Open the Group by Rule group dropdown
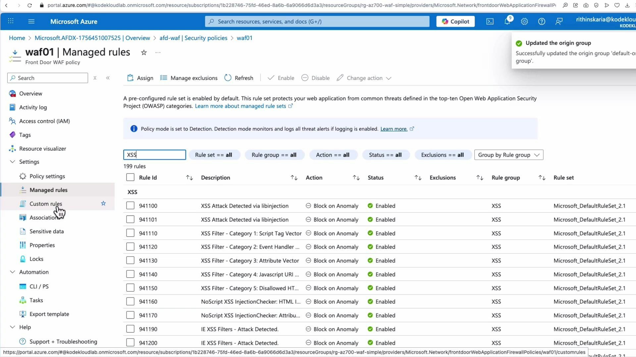Image resolution: width=636 pixels, height=357 pixels. pyautogui.click(x=508, y=155)
